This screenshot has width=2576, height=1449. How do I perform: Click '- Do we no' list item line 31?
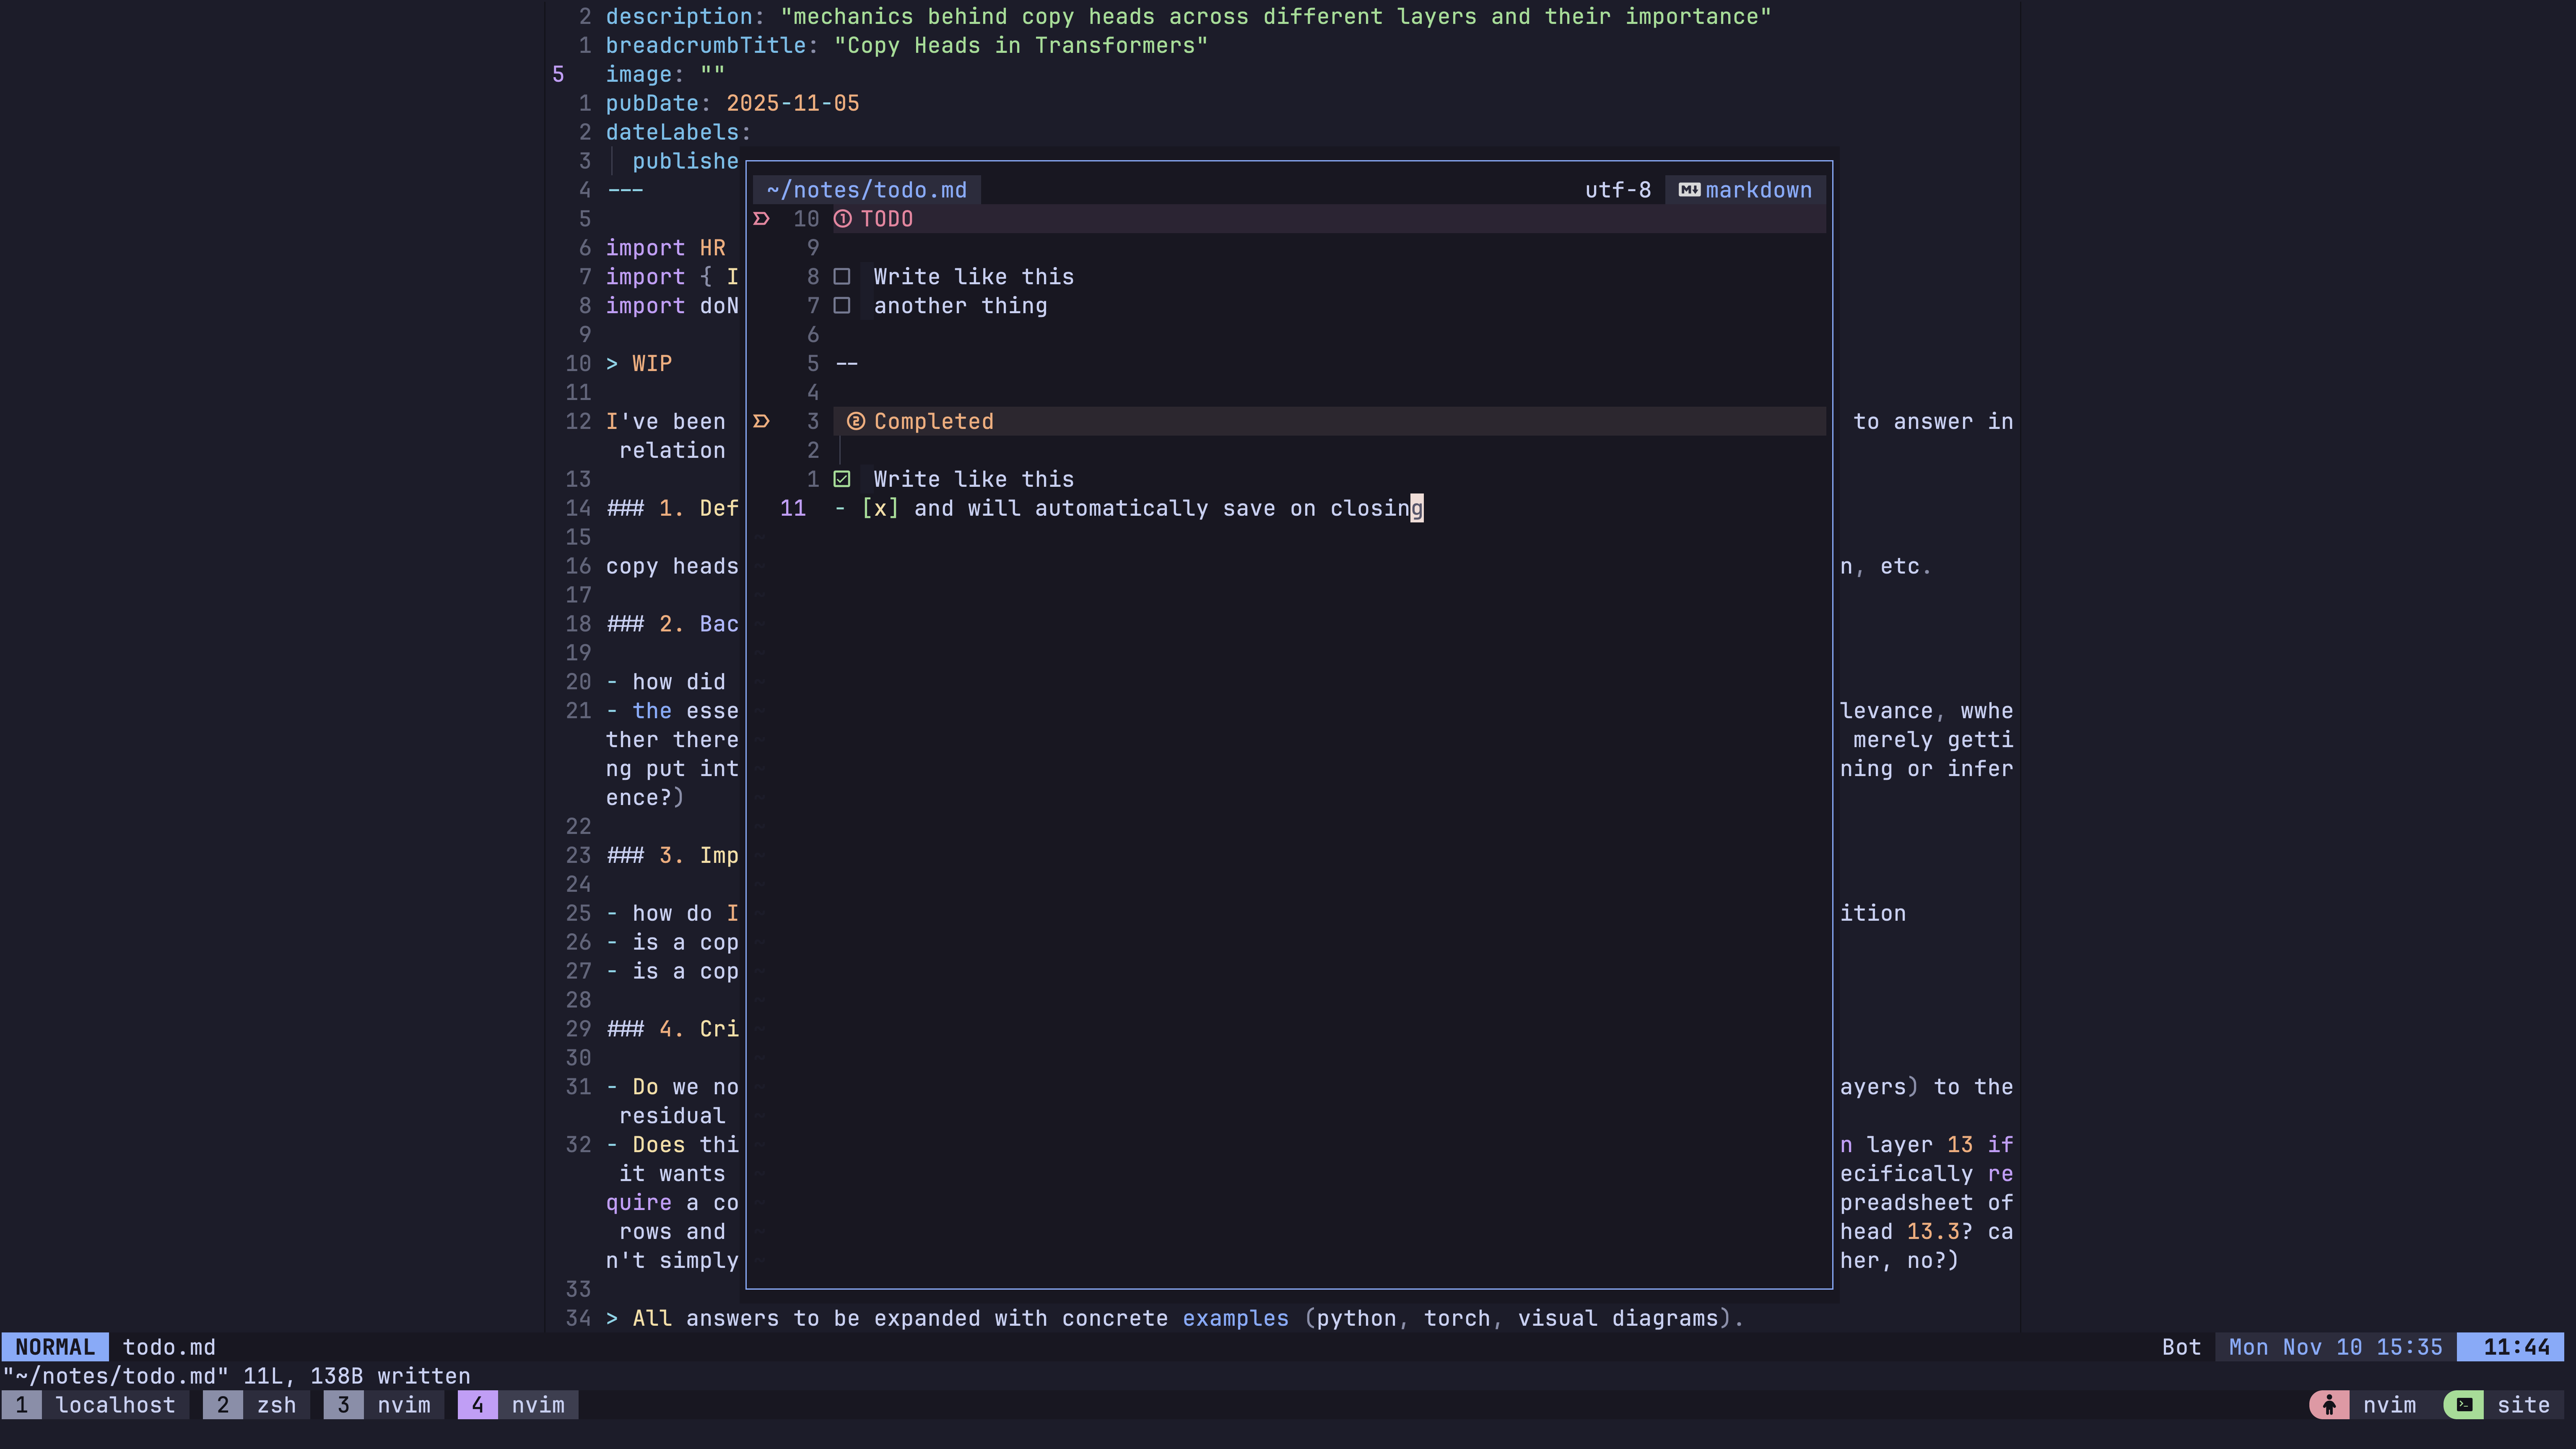tap(673, 1087)
